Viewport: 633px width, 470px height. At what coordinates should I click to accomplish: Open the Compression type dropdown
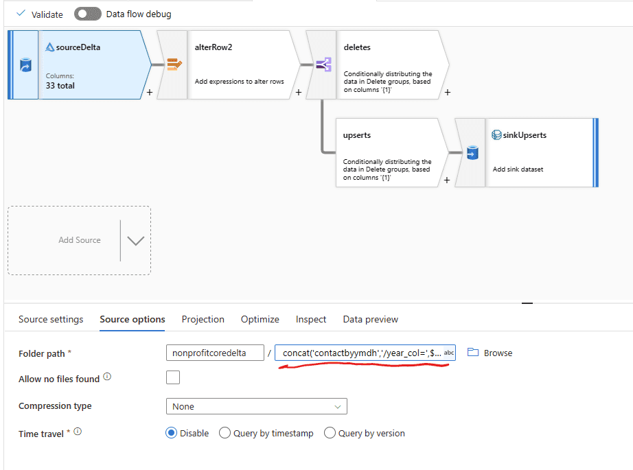(x=256, y=406)
